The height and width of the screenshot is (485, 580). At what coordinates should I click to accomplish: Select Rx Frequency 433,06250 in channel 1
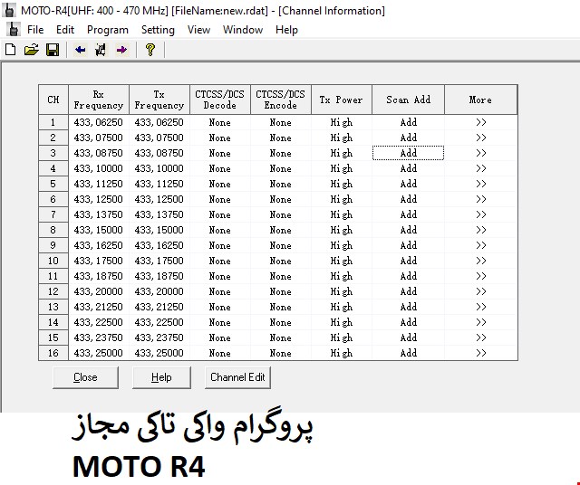pyautogui.click(x=99, y=122)
